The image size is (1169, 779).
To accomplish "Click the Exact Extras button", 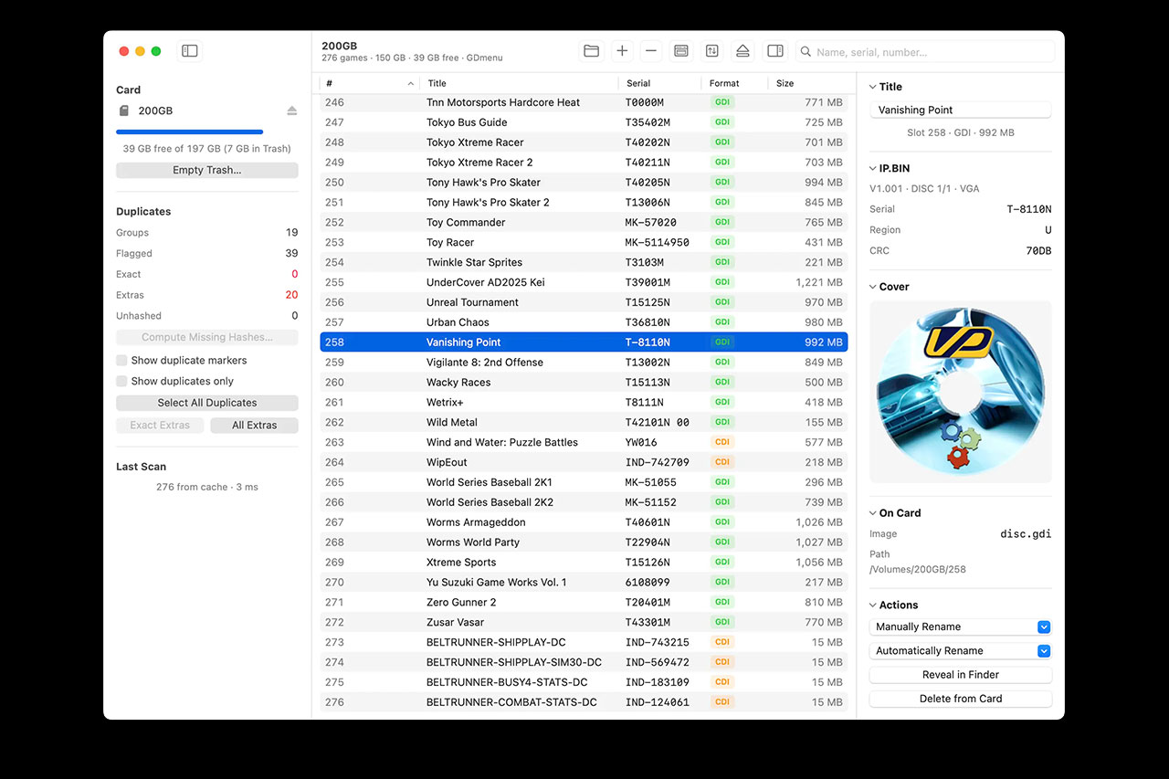I will click(160, 426).
